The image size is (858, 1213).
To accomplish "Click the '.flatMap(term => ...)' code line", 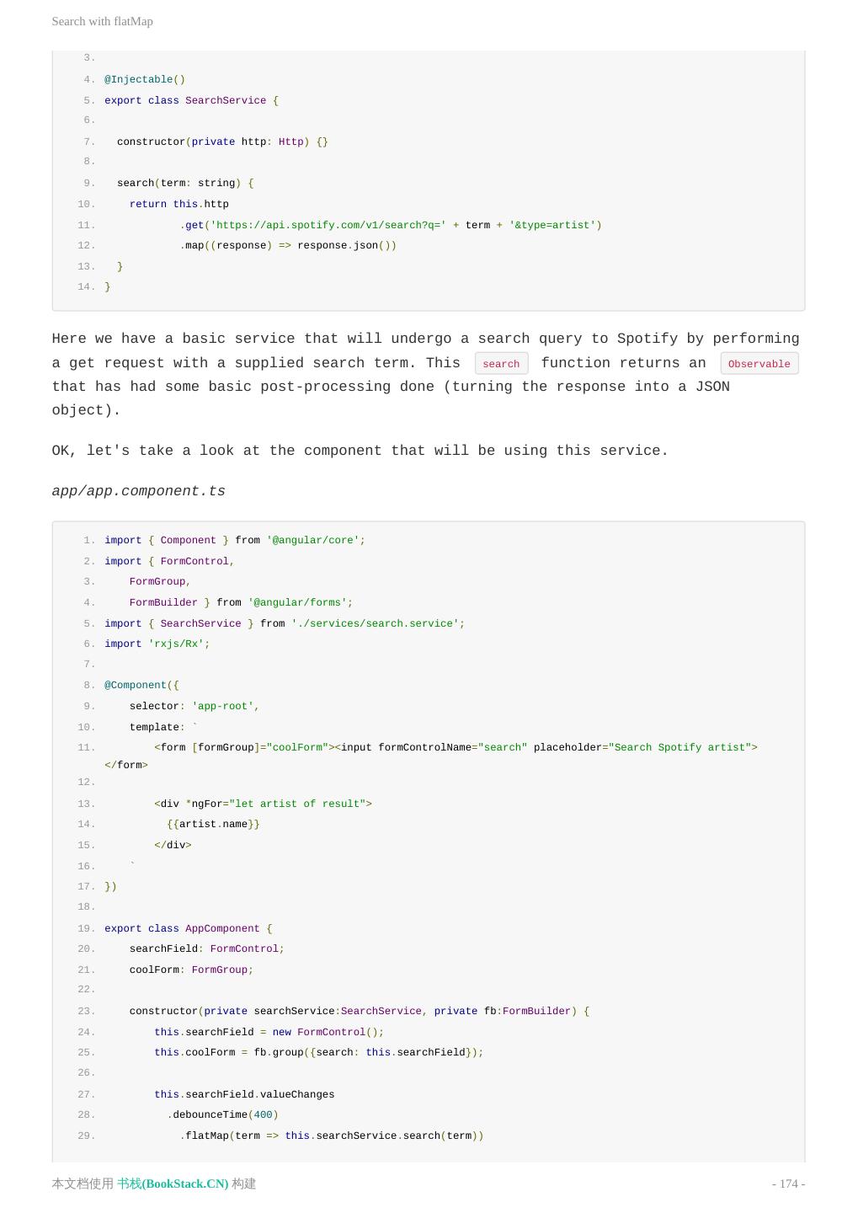I will click(332, 1136).
